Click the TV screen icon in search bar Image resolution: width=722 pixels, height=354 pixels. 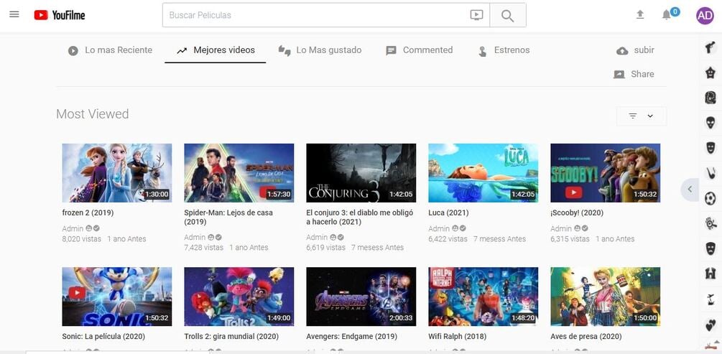[476, 15]
